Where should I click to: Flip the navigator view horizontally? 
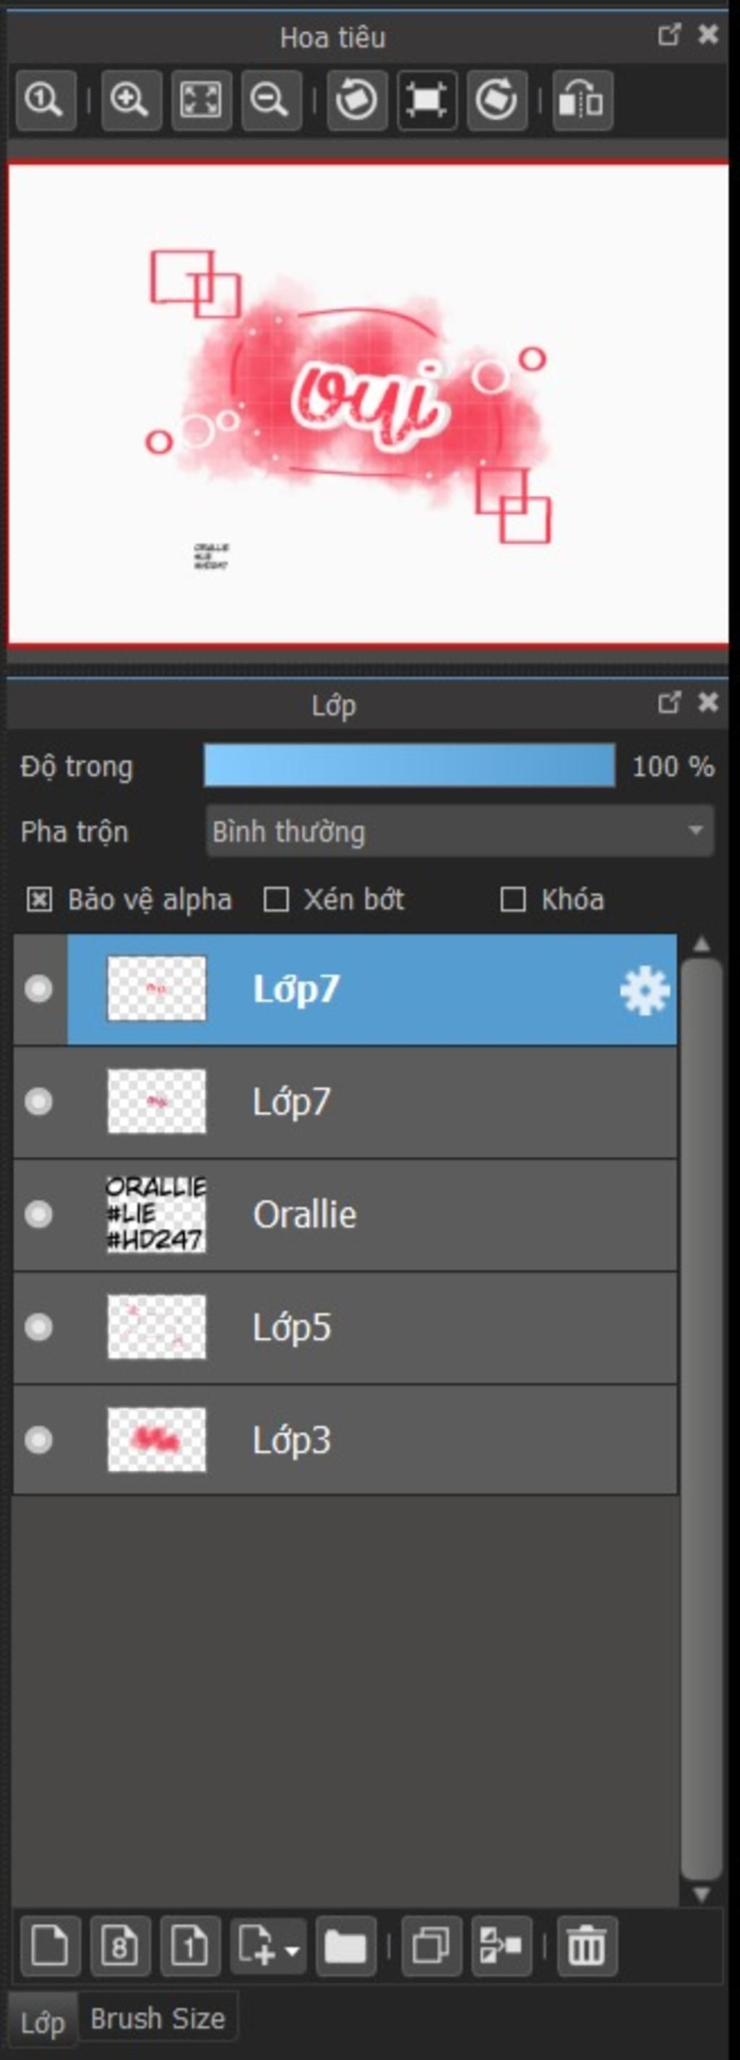pyautogui.click(x=582, y=100)
